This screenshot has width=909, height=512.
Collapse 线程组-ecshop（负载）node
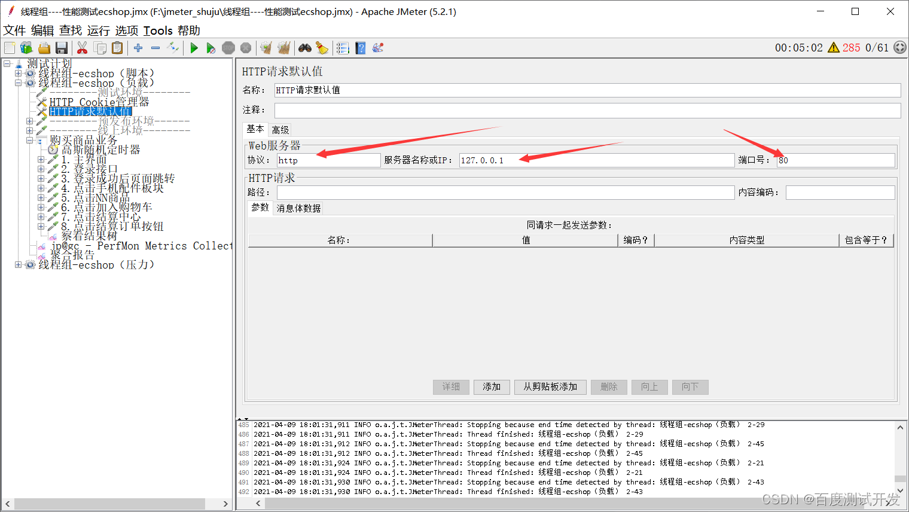pos(18,83)
